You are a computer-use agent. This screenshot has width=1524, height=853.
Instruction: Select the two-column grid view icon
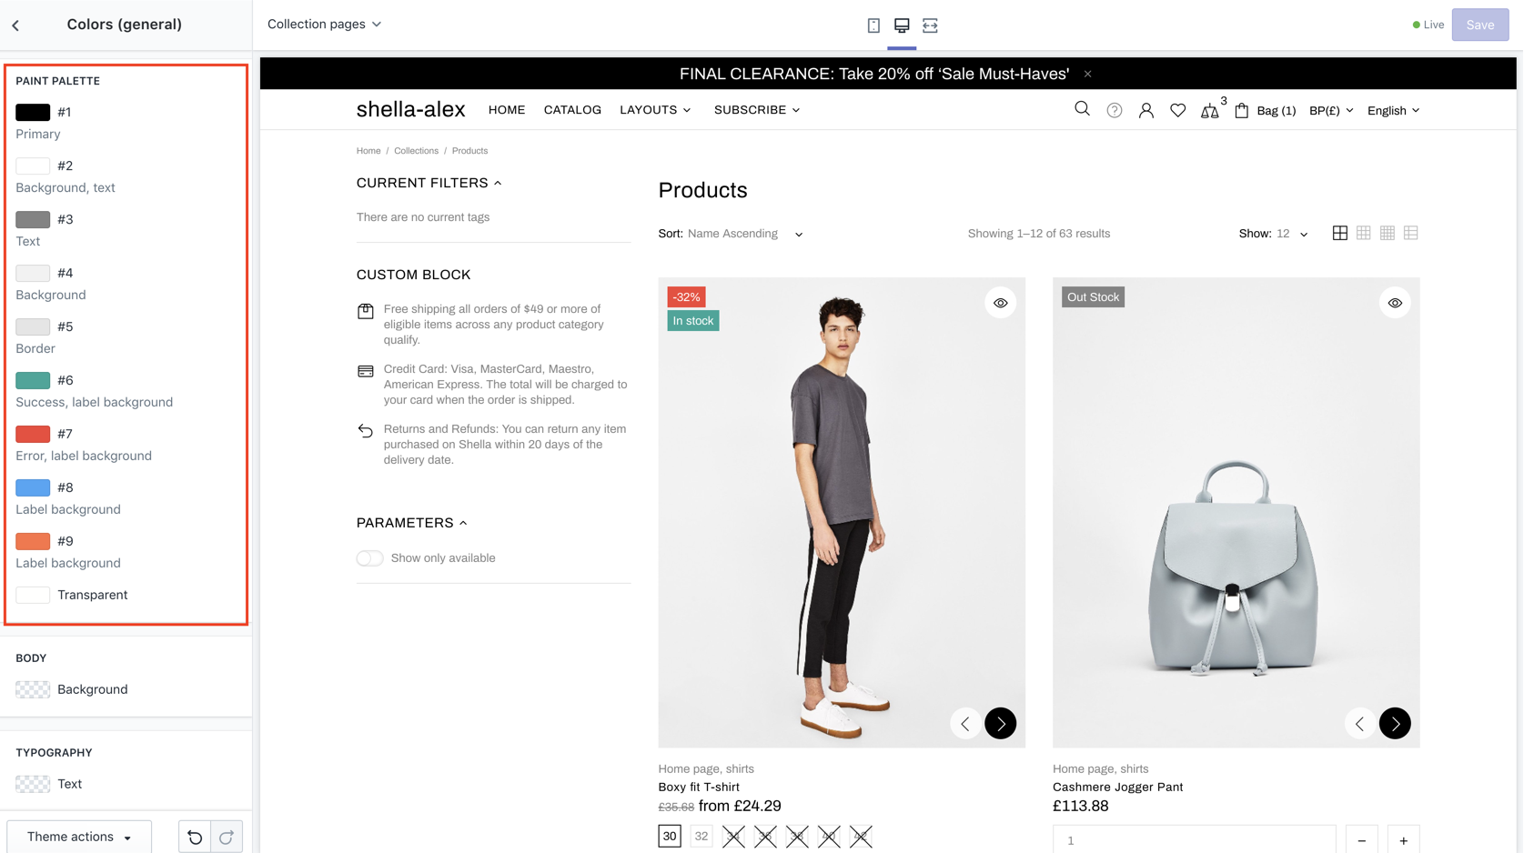[x=1339, y=234]
